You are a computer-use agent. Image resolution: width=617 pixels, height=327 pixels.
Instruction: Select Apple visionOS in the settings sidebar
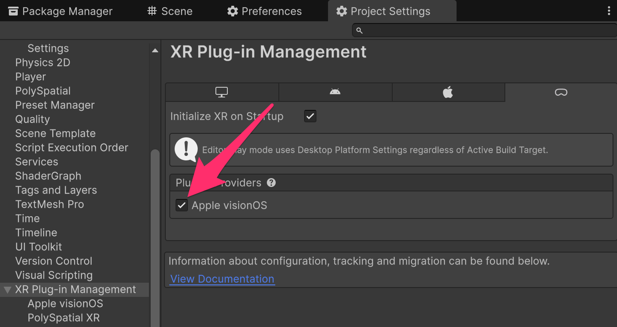coord(65,304)
